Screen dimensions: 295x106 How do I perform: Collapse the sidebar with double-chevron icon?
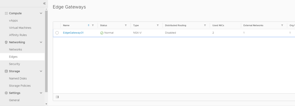44,3
